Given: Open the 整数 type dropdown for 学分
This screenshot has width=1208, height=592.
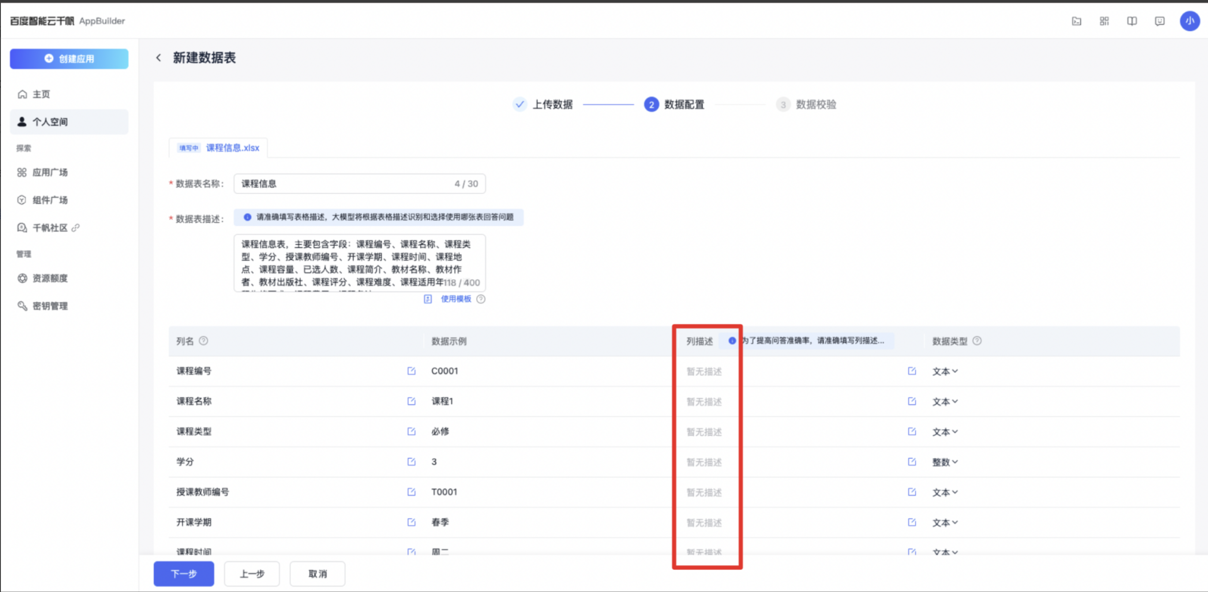Looking at the screenshot, I should click(x=945, y=462).
